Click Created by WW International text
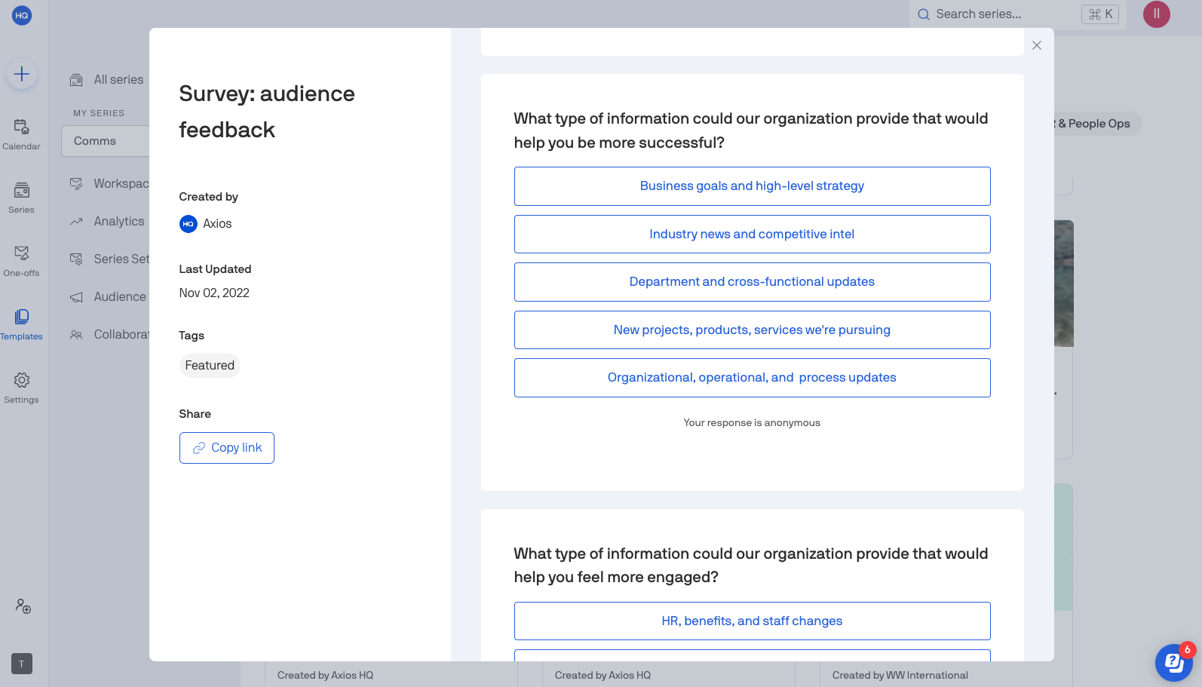1202x687 pixels. [x=900, y=676]
